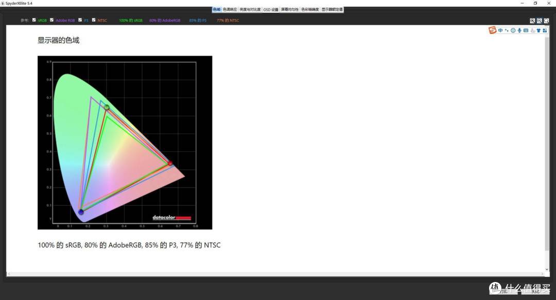Screen dimensions: 556x300
Task: Switch to the 色调响应 tab
Action: (x=230, y=10)
